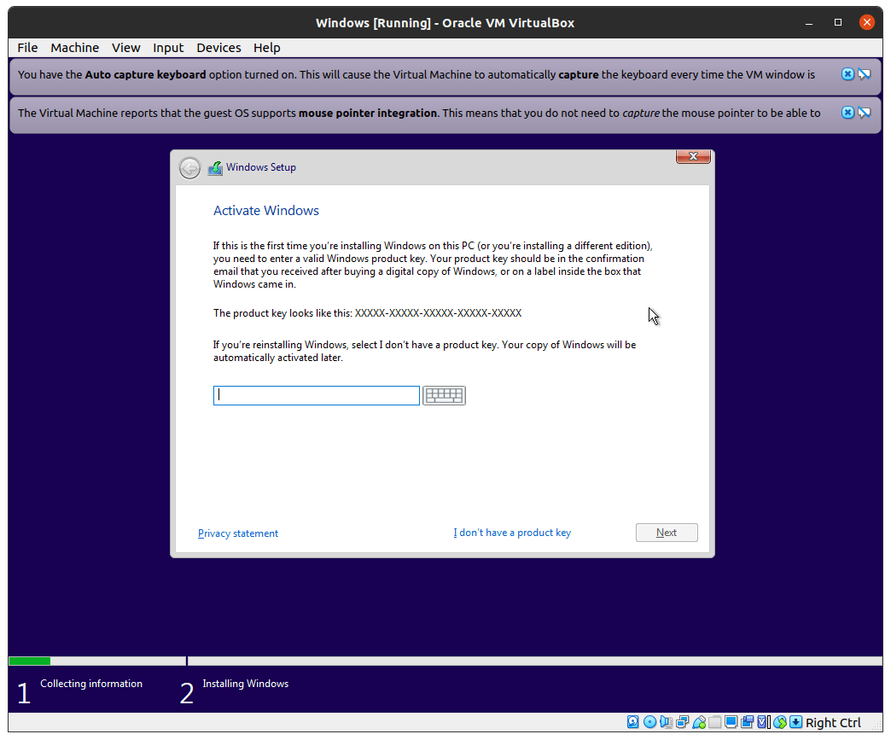The width and height of the screenshot is (891, 740).
Task: Close the Windows Setup dialog
Action: [x=693, y=156]
